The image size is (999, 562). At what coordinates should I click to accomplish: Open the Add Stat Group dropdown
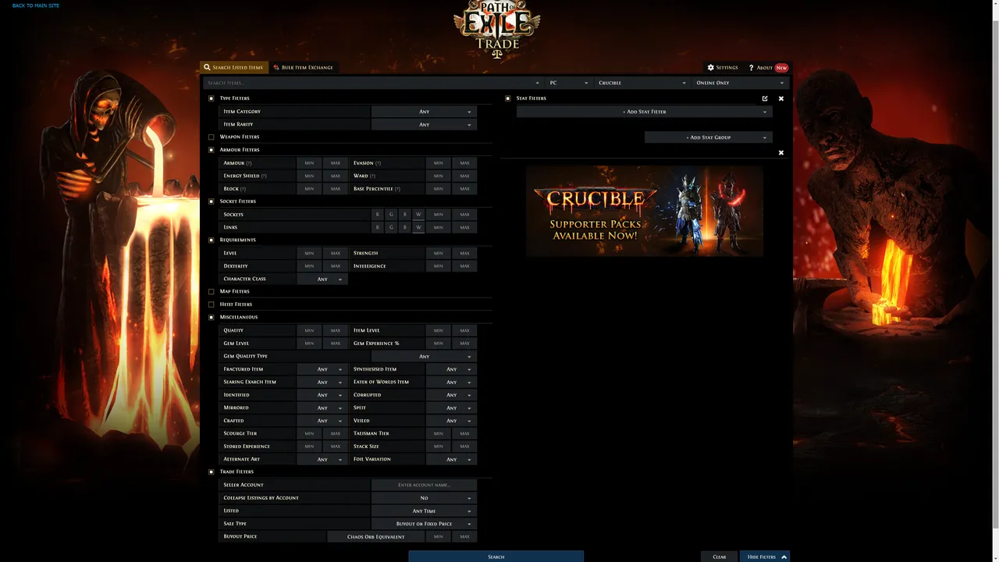709,137
